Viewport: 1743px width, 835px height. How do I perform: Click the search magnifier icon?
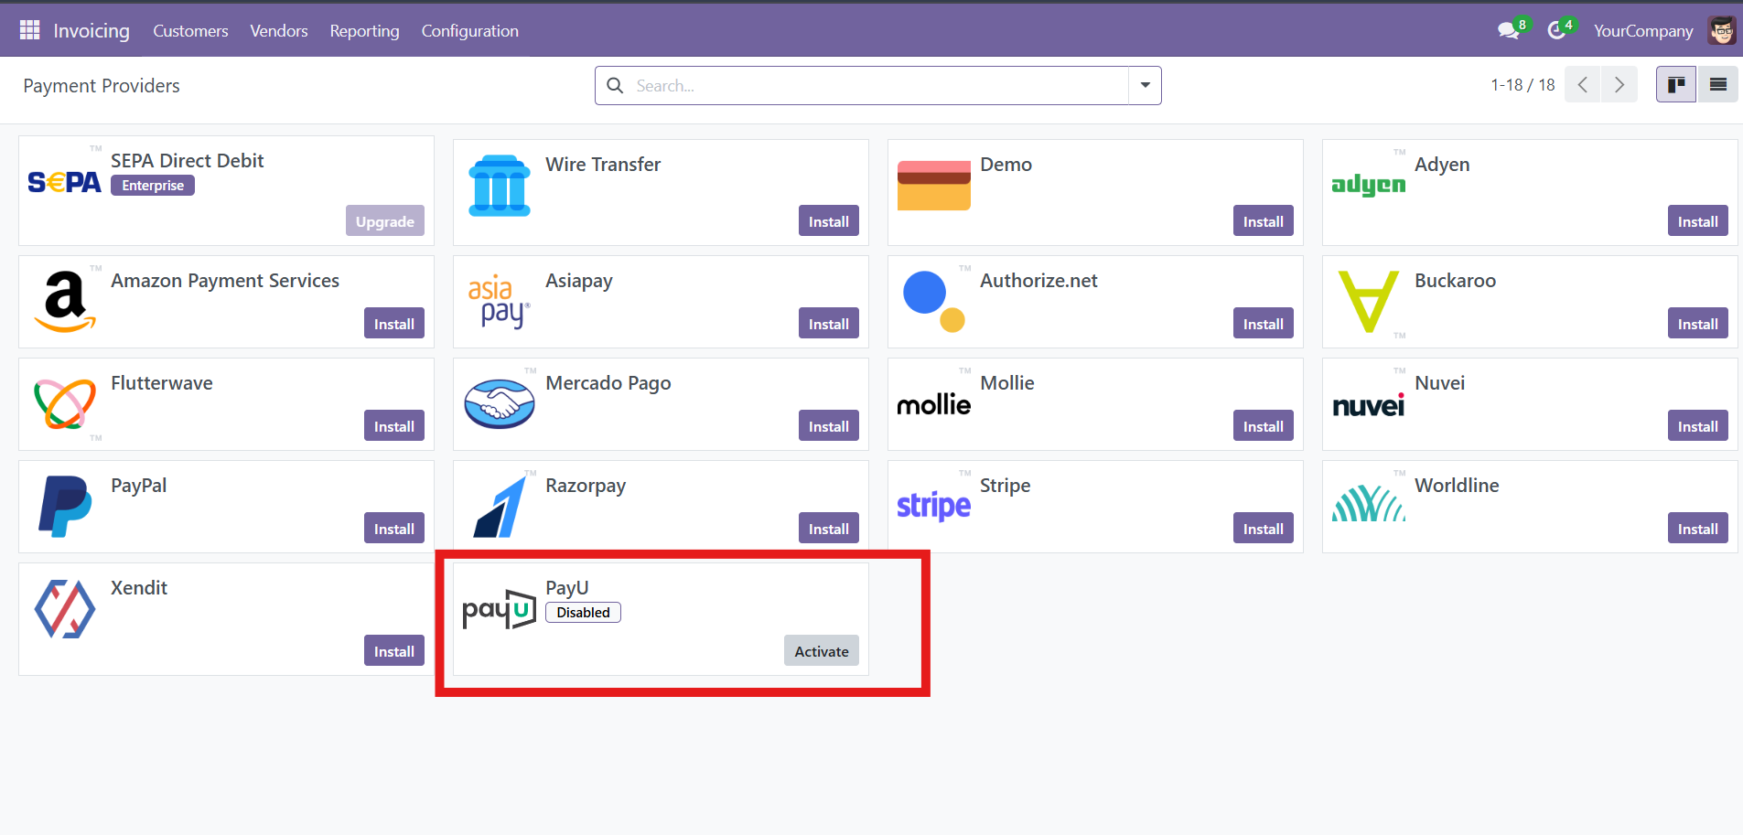[x=616, y=85]
